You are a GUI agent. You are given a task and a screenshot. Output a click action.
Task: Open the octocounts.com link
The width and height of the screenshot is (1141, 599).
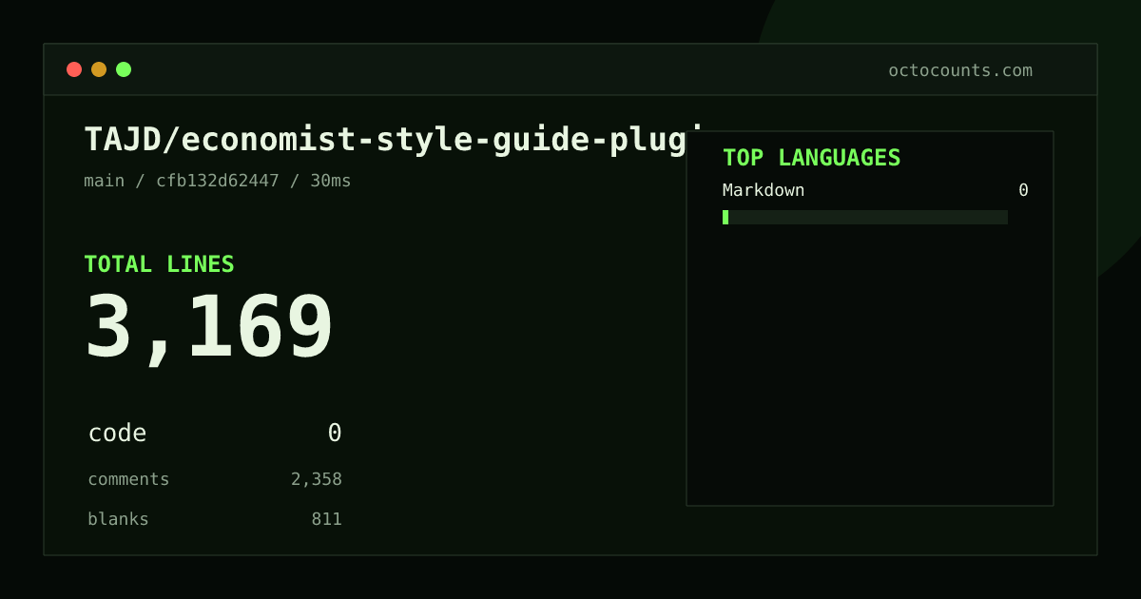pyautogui.click(x=960, y=70)
